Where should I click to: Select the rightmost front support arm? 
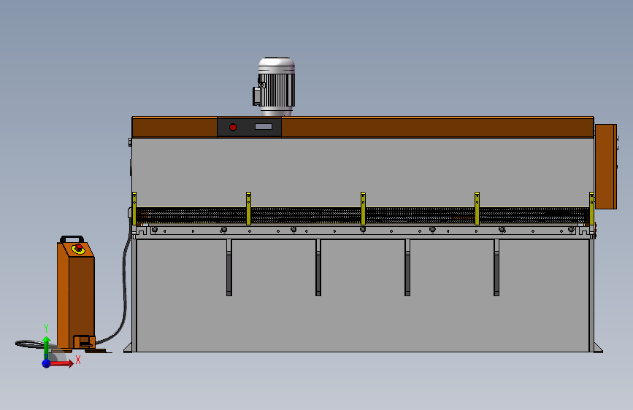coord(496,268)
